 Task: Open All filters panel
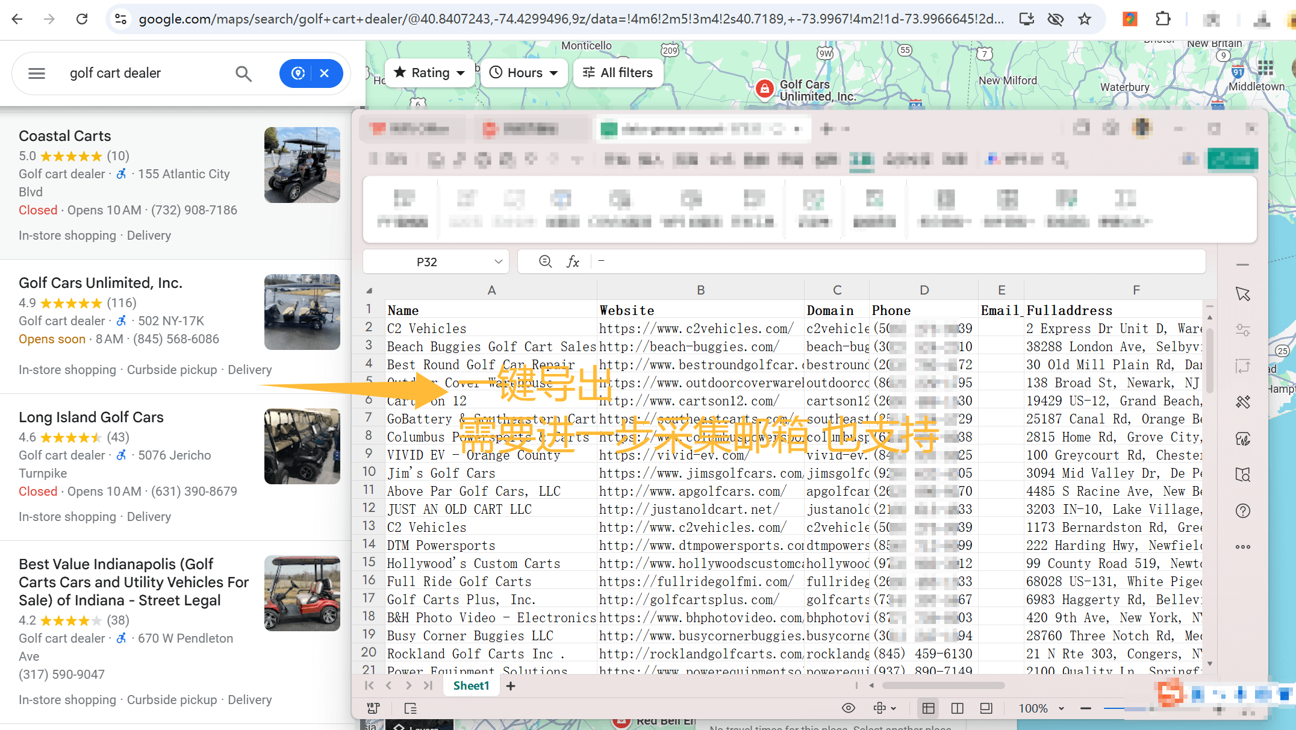coord(618,73)
